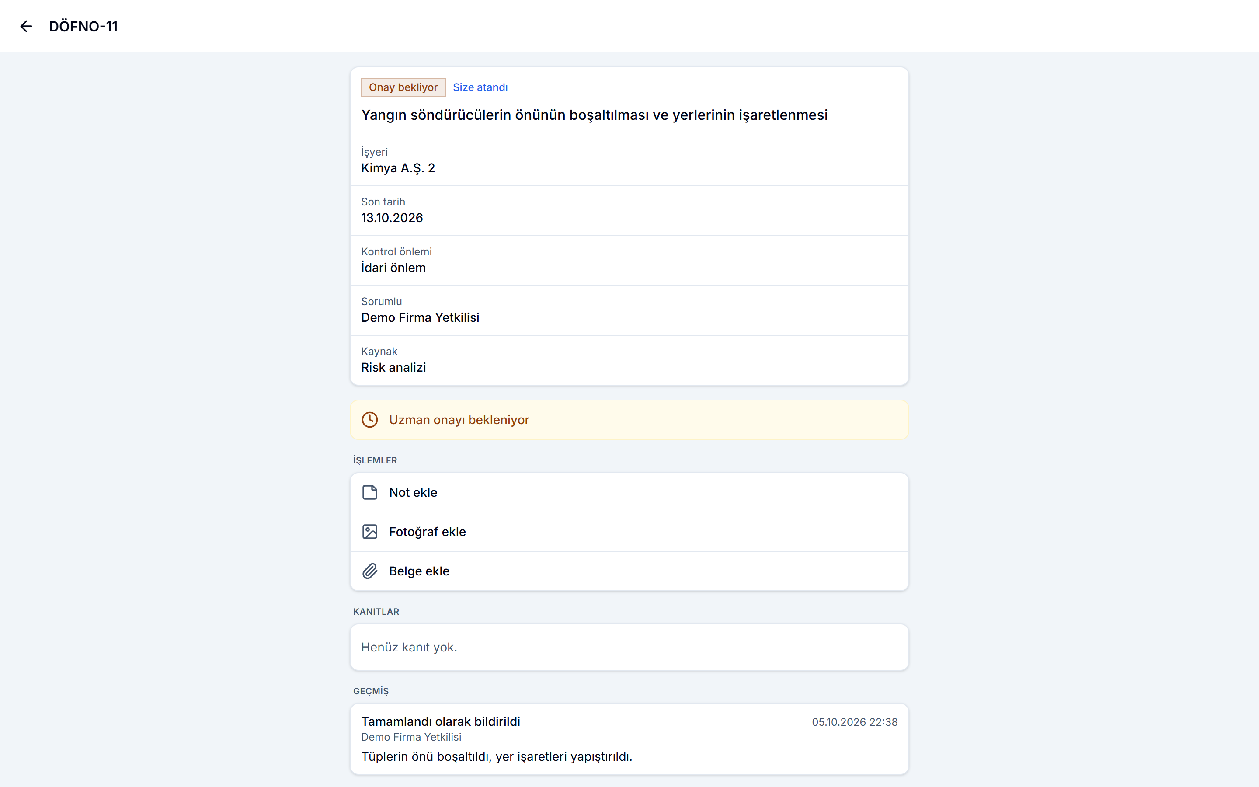
Task: Click the Henüz kanıt yok evidence box
Action: (629, 647)
